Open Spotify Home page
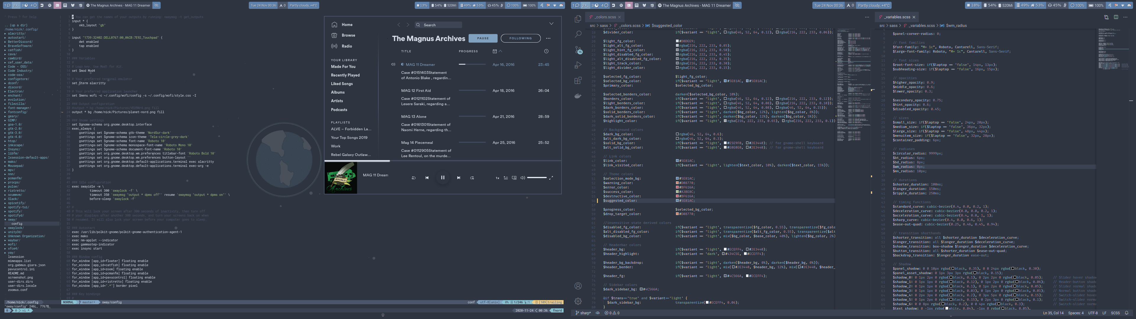Screen dimensions: 1136x319 tap(343, 25)
